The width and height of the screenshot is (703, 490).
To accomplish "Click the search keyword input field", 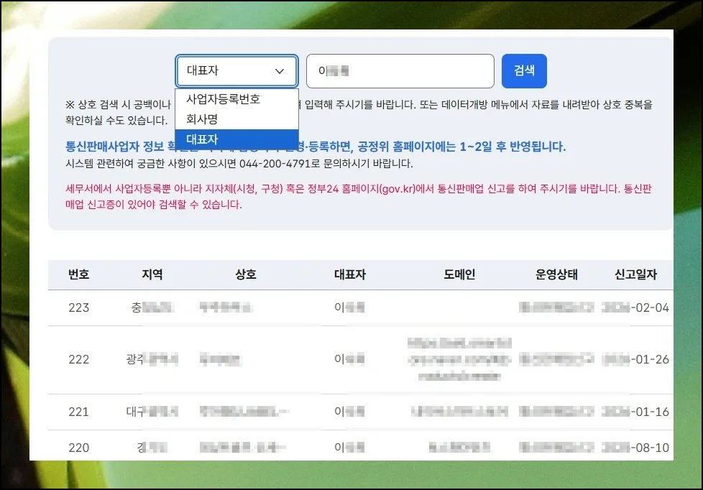I will pos(400,70).
